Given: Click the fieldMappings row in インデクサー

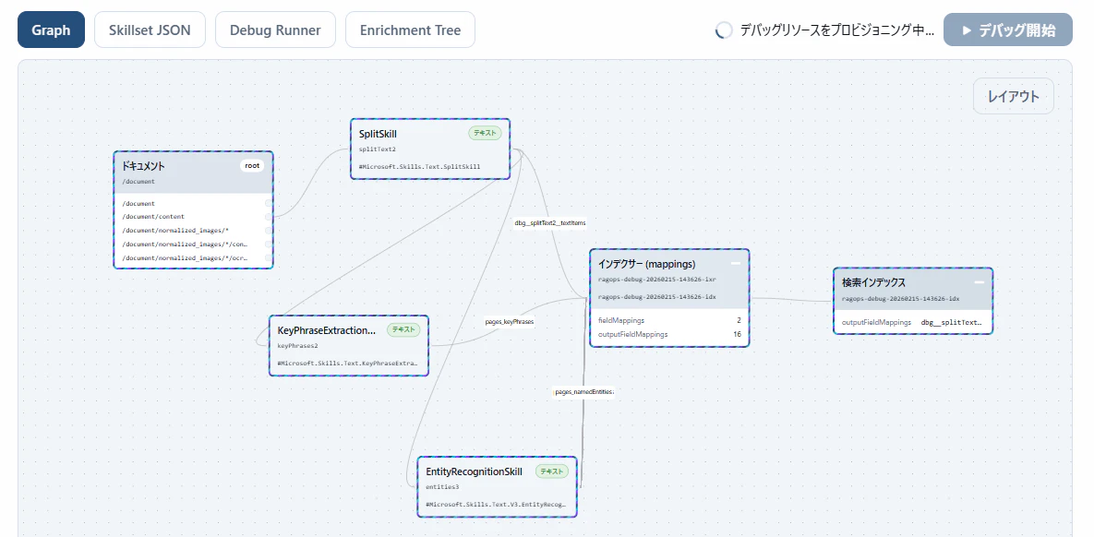Looking at the screenshot, I should [x=669, y=320].
